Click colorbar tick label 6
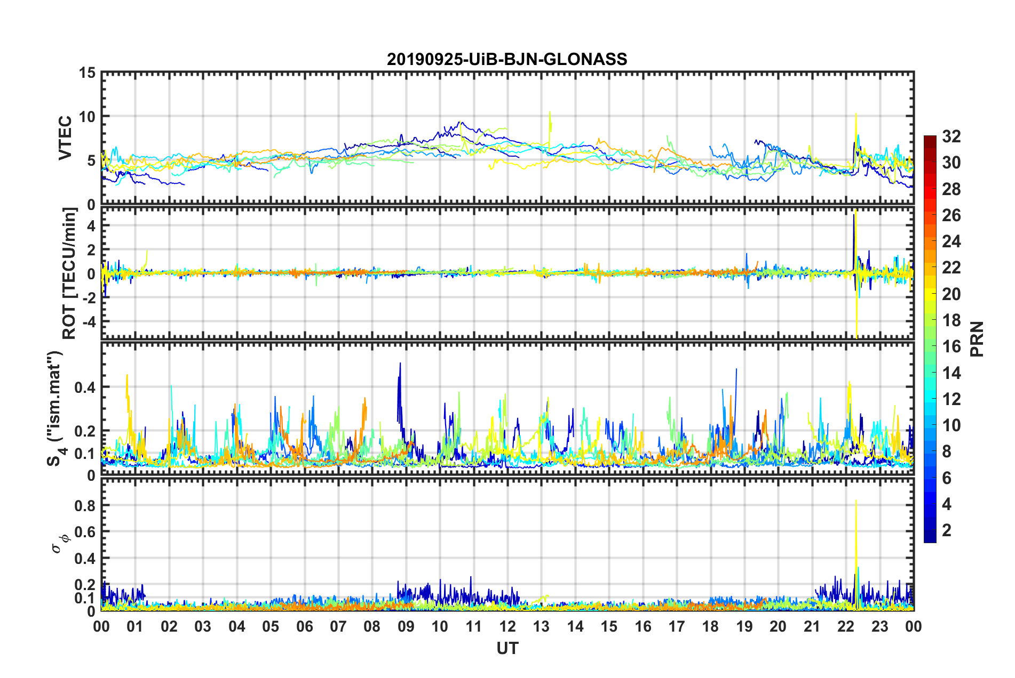This screenshot has width=1015, height=678. pyautogui.click(x=947, y=478)
